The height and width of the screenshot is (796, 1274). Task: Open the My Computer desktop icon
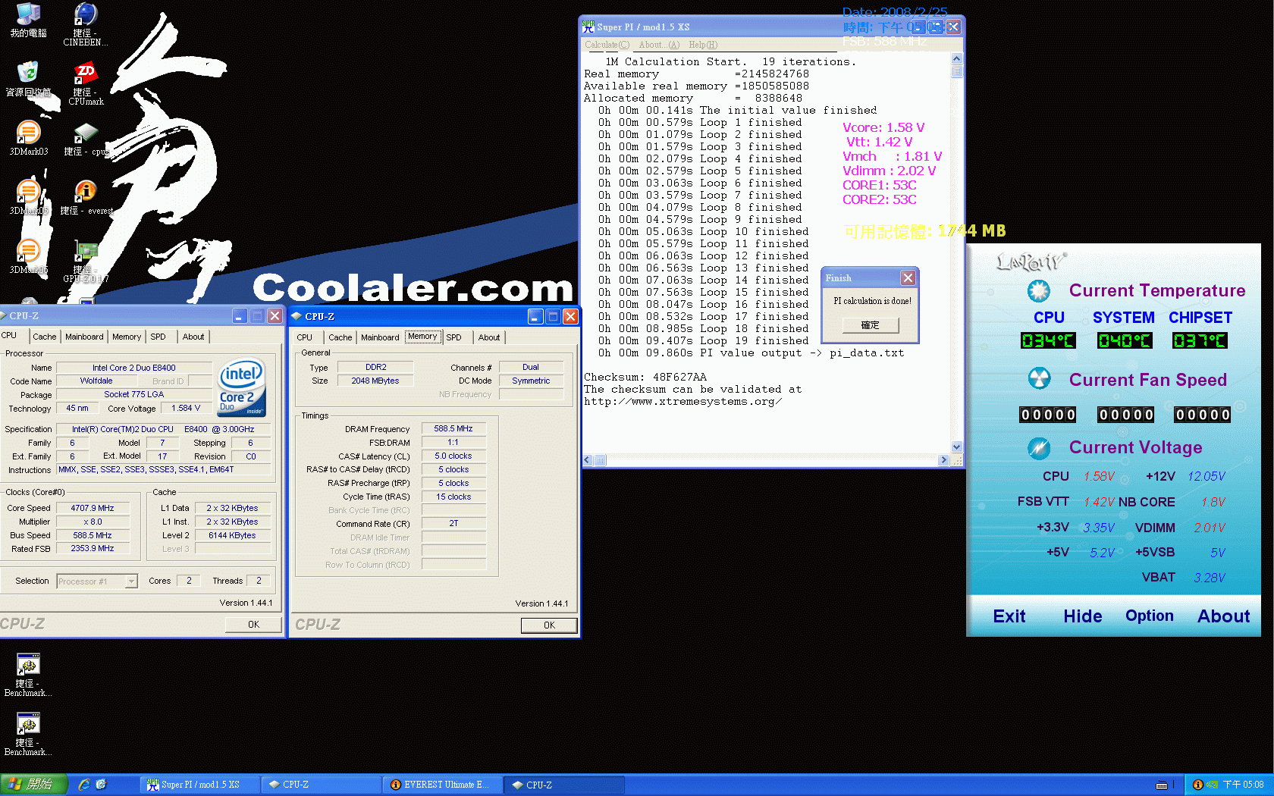pyautogui.click(x=28, y=20)
